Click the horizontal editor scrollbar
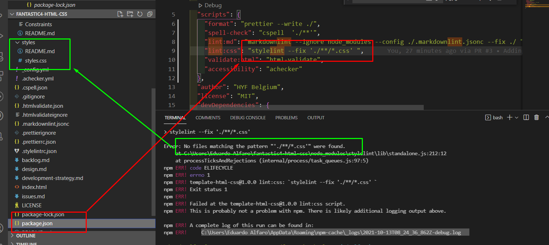The width and height of the screenshot is (549, 245). pyautogui.click(x=306, y=106)
